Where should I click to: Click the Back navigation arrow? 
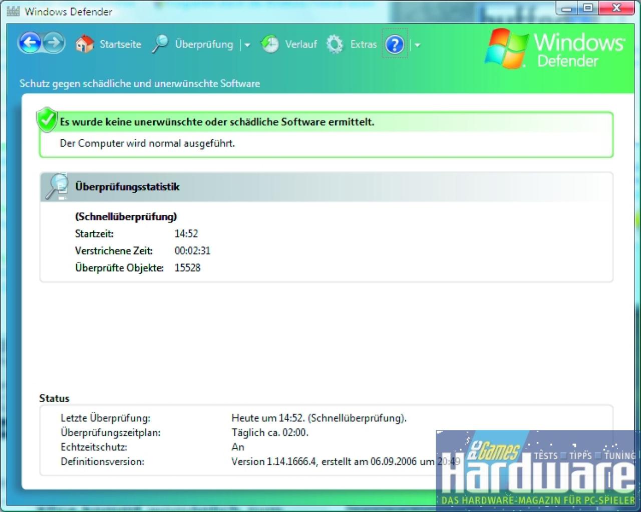click(30, 43)
